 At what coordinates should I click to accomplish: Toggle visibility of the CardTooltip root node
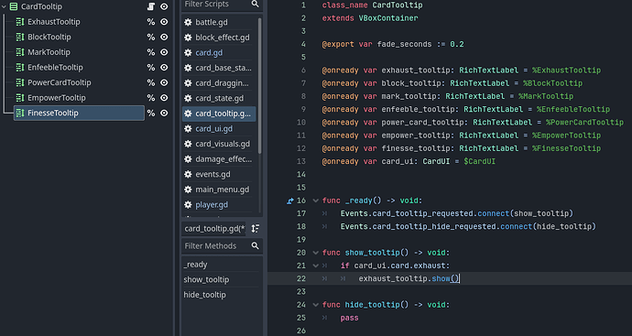(164, 6)
